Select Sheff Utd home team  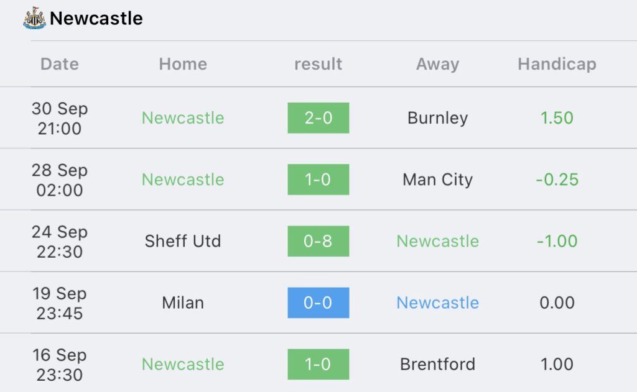183,241
